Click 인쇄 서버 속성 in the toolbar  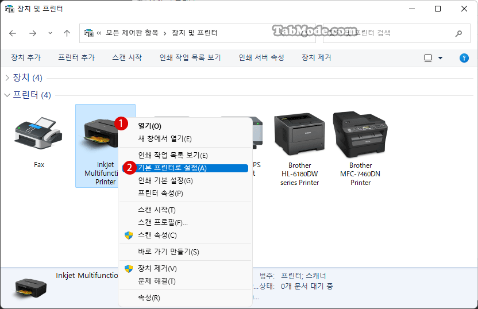(x=261, y=57)
